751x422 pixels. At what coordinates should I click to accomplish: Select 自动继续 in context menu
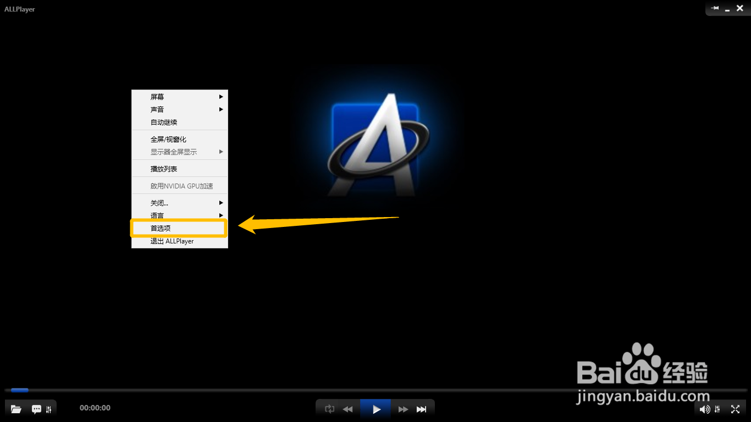point(180,122)
